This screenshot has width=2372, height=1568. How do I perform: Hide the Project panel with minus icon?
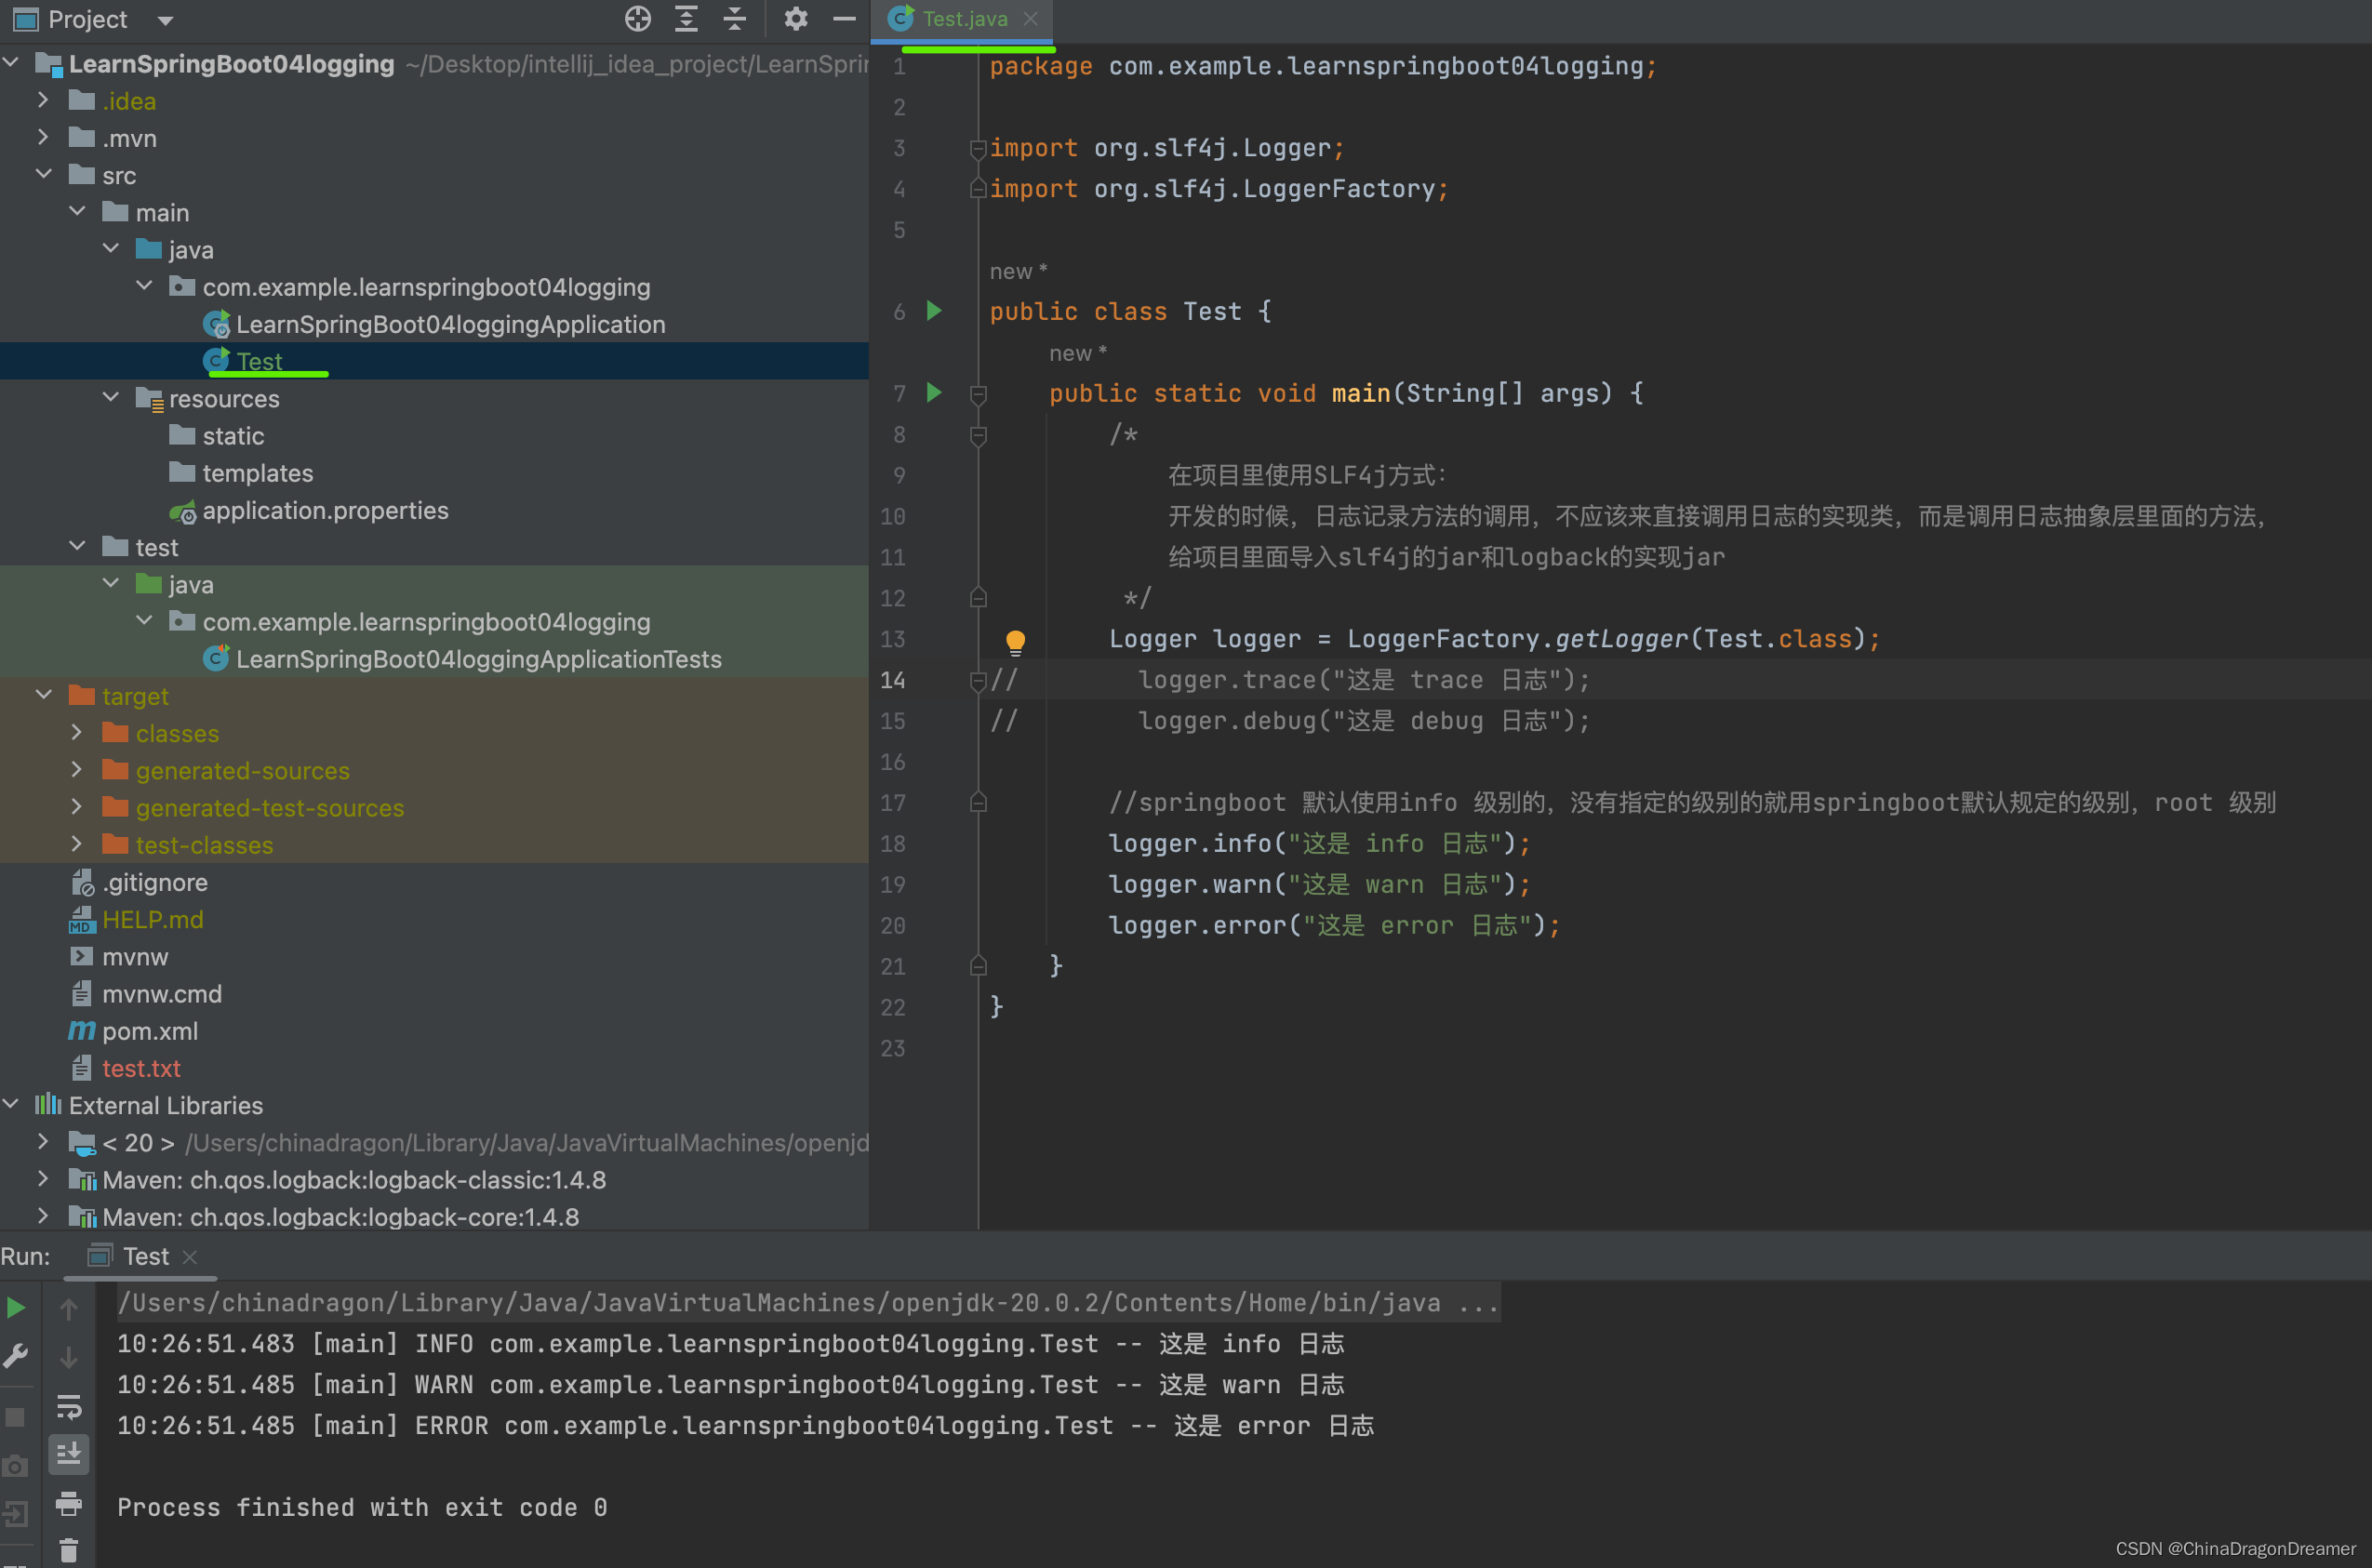(x=844, y=19)
